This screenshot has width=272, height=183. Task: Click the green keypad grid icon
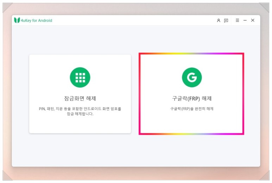coord(80,77)
